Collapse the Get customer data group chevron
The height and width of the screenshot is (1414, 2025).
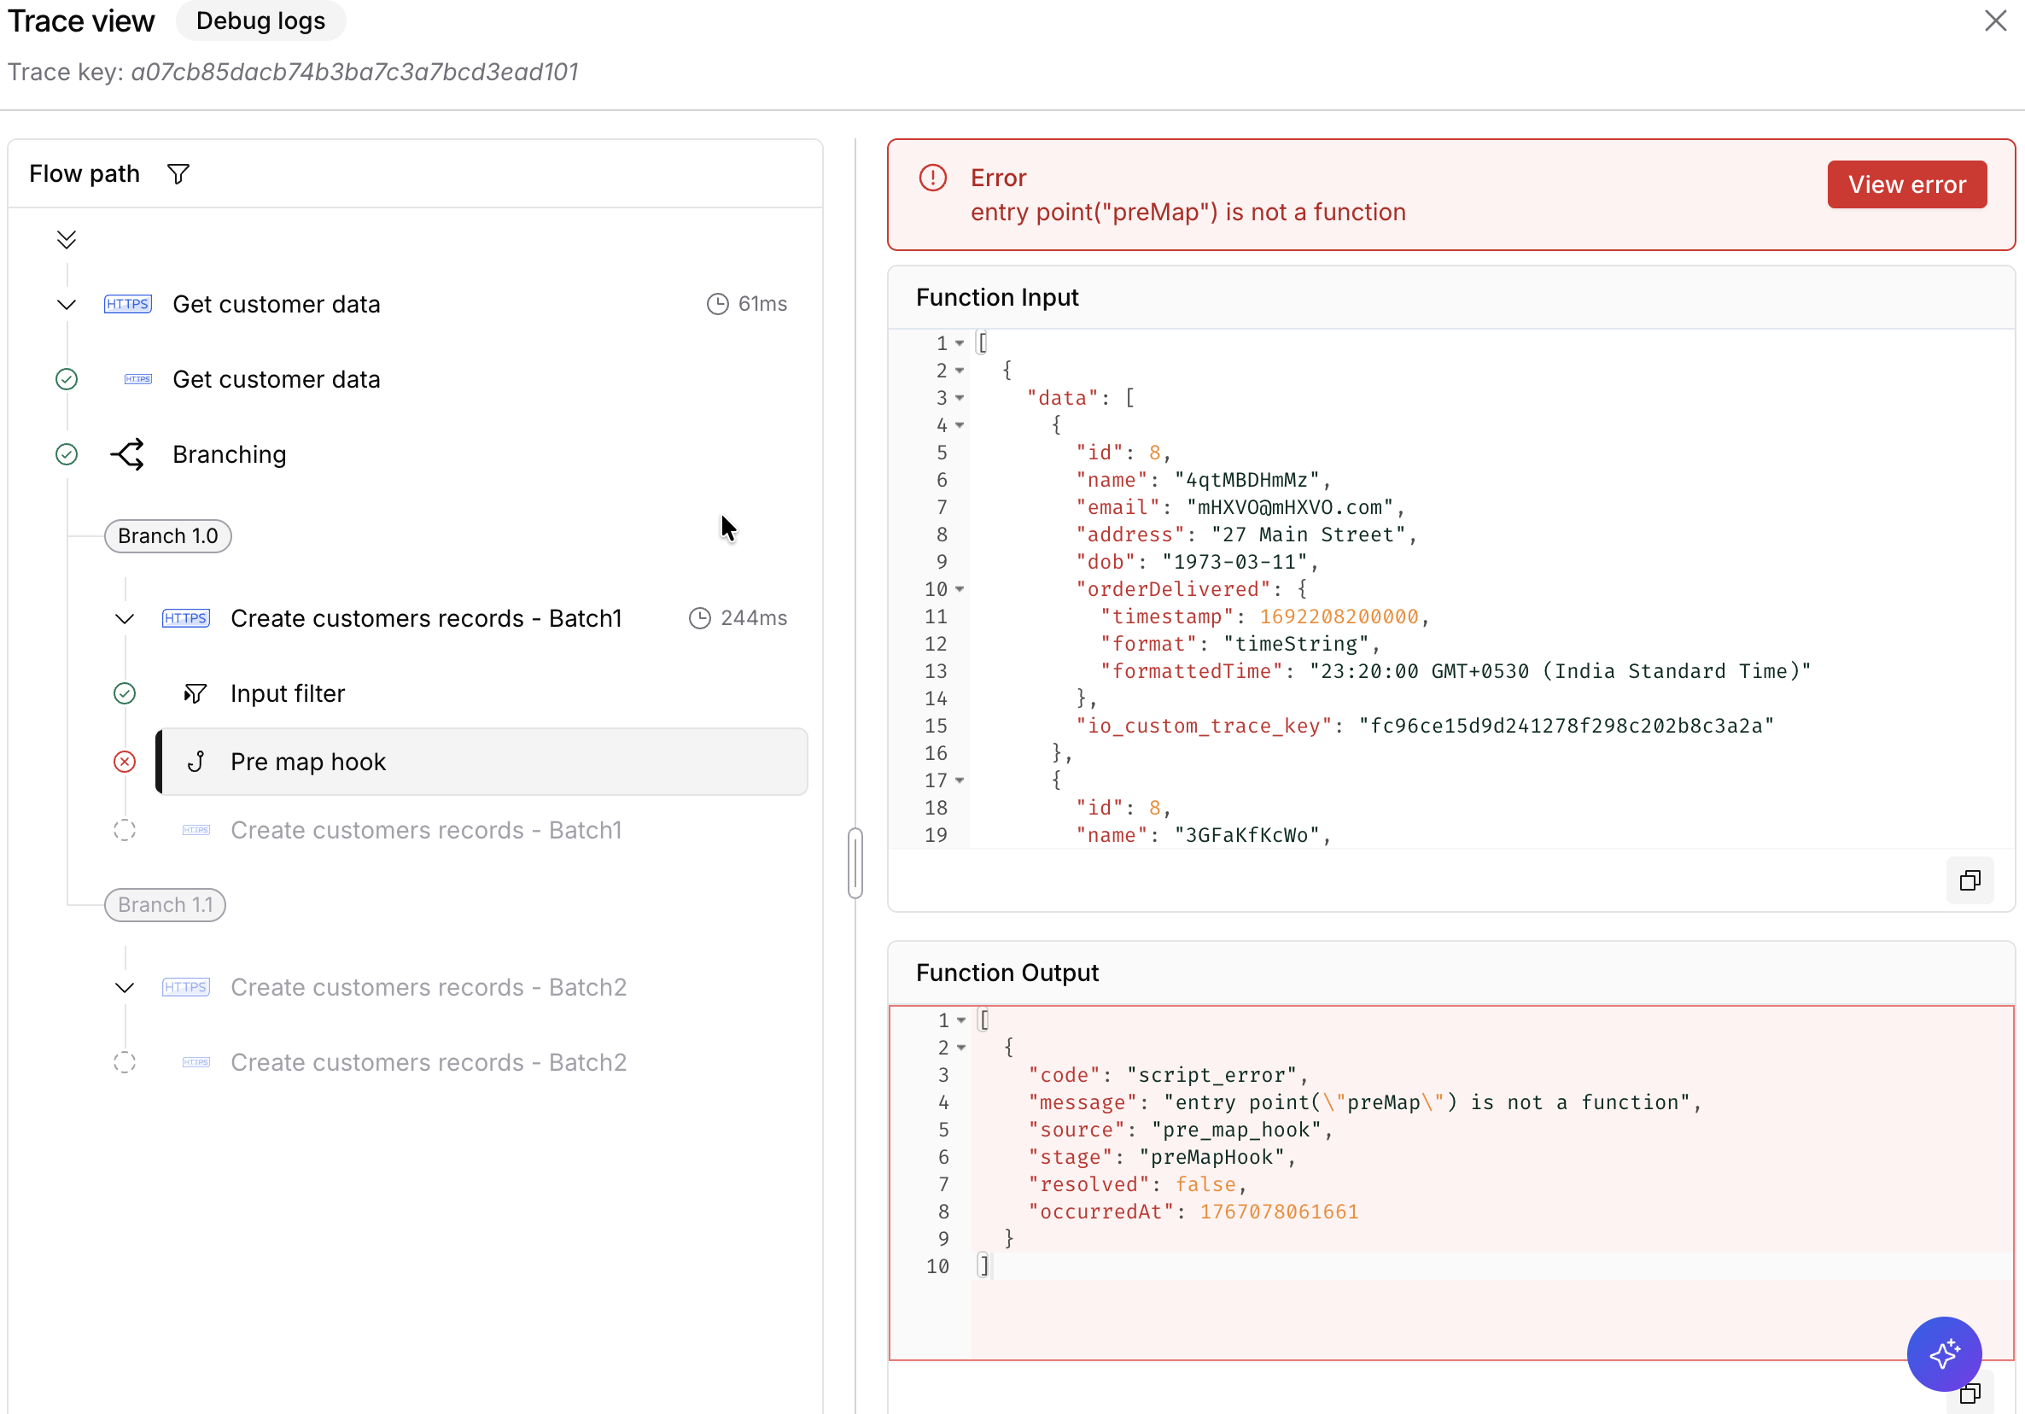point(66,304)
